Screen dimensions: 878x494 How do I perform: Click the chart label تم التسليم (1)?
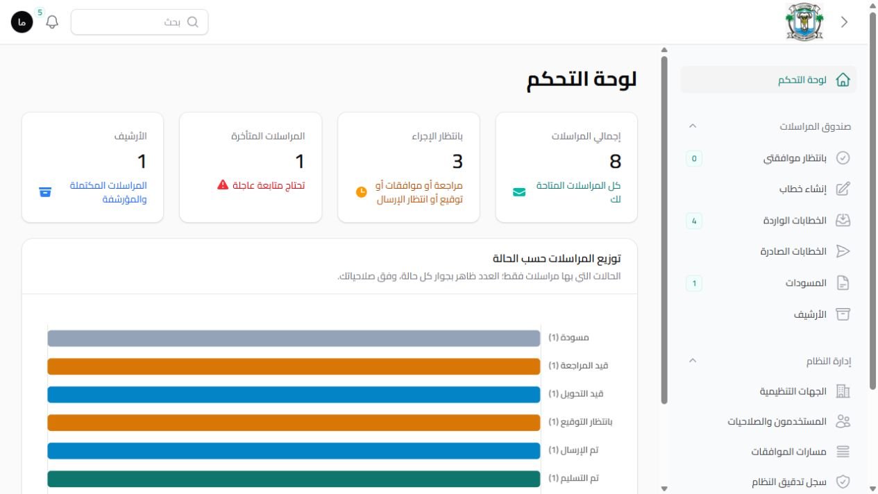[573, 479]
